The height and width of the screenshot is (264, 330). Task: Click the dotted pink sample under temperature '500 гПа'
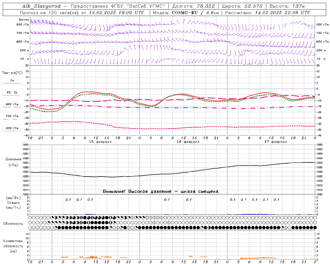click(x=11, y=131)
